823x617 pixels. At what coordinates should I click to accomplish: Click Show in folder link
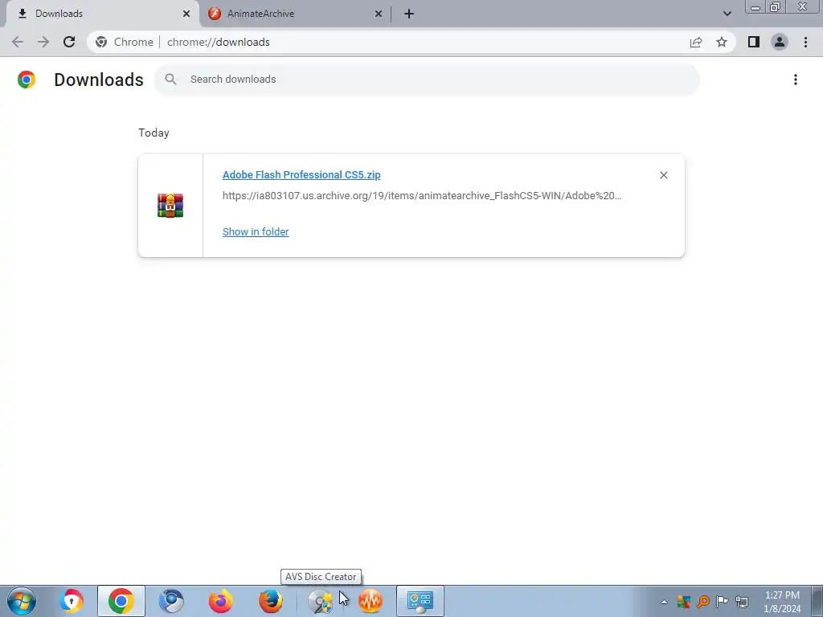[x=256, y=232]
